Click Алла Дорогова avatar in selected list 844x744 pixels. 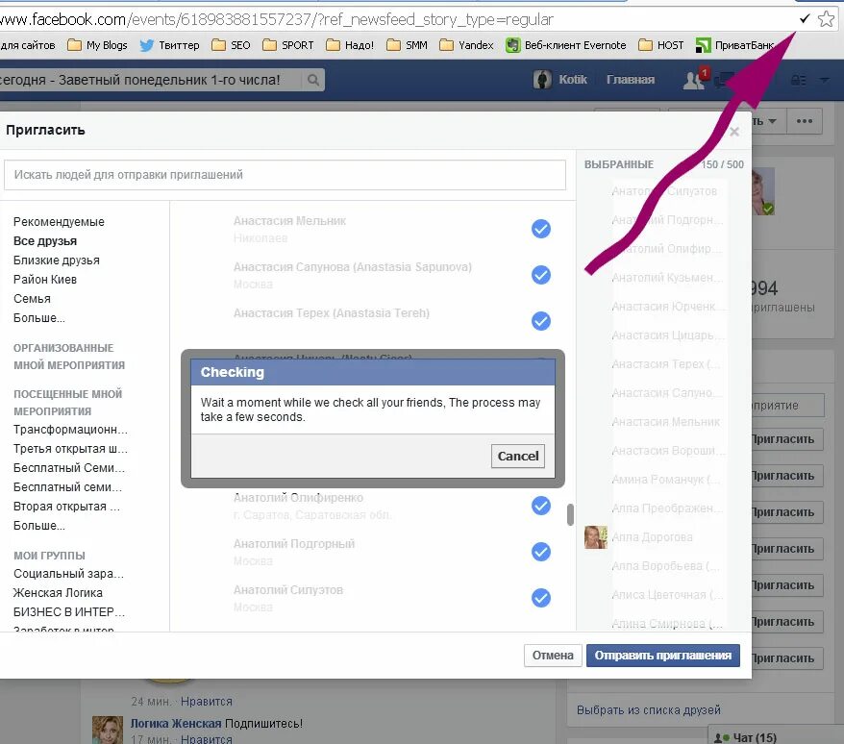point(596,537)
